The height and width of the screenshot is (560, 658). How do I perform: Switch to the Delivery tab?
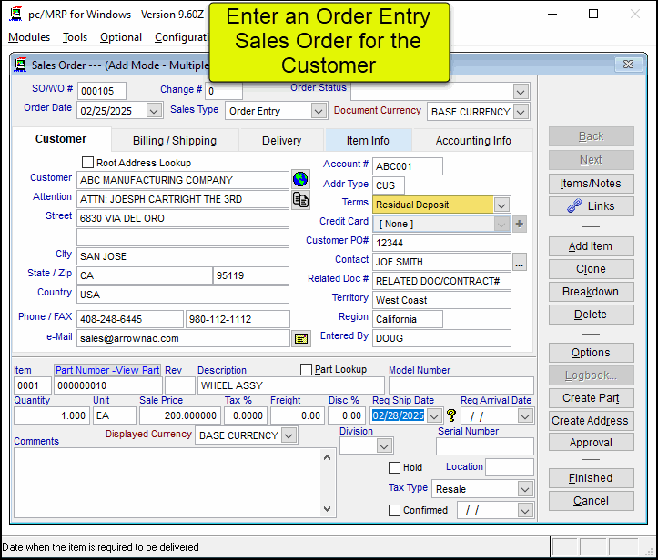281,140
